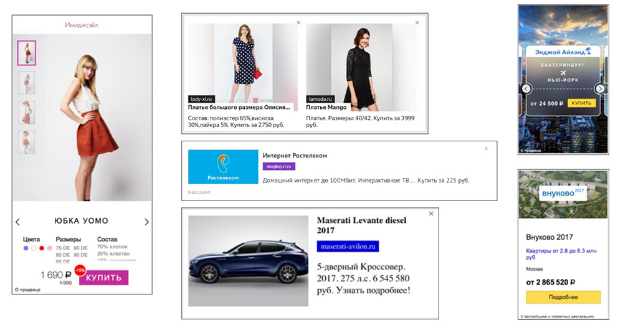623x323 pixels.
Task: Click the left arrow in the flight ad
Action: pyautogui.click(x=526, y=88)
